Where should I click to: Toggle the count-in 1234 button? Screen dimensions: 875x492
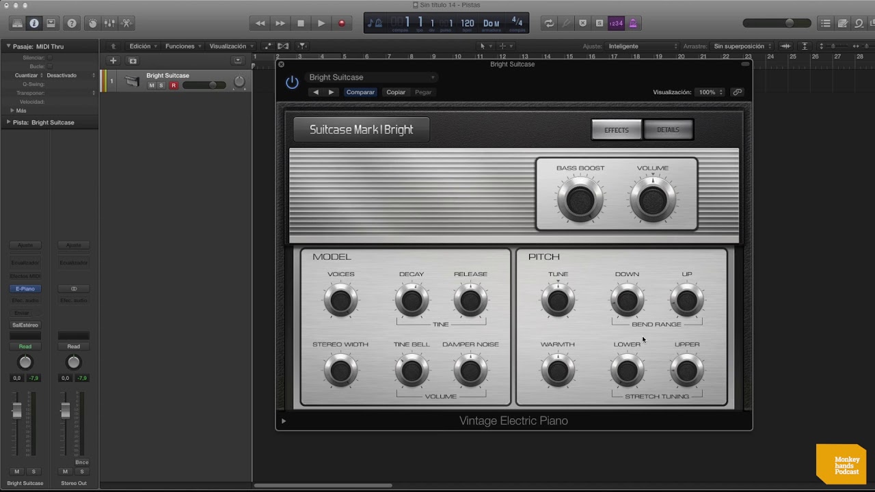tap(616, 23)
